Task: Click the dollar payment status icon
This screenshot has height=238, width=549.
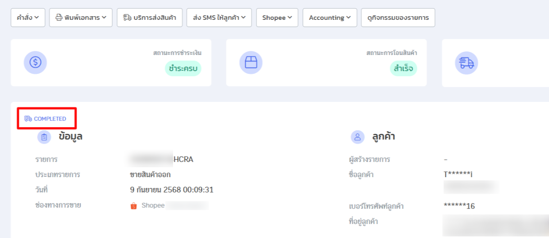Action: click(35, 63)
